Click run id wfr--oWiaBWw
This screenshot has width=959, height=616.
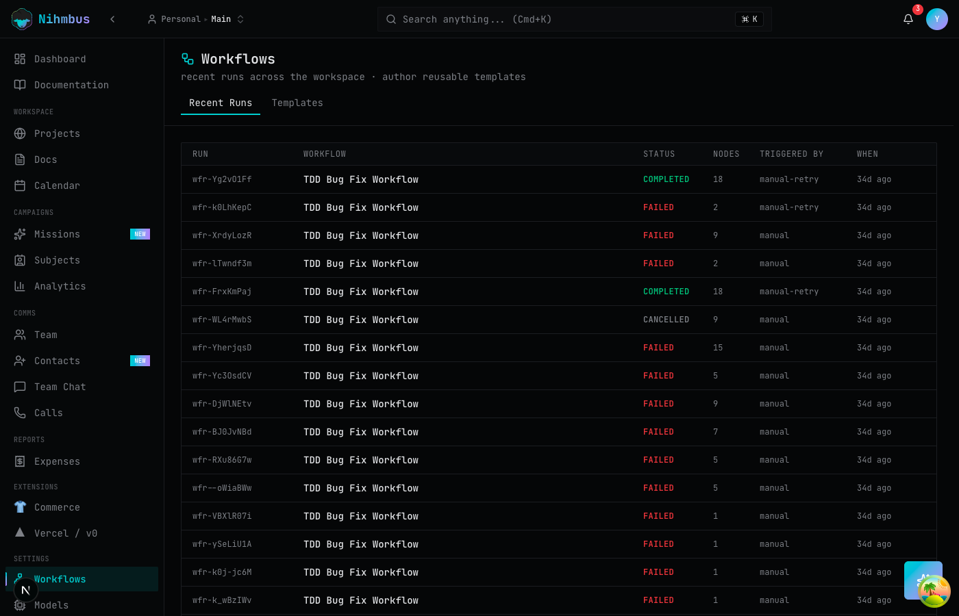[x=222, y=488]
